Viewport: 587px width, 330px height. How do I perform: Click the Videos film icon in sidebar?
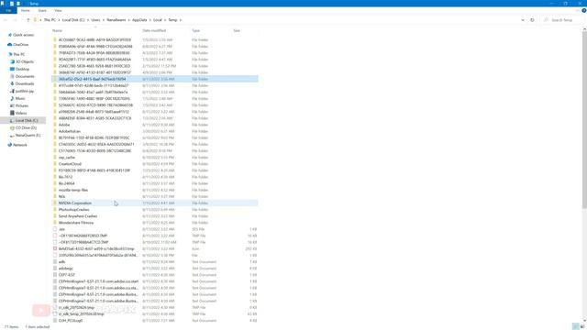[12, 113]
